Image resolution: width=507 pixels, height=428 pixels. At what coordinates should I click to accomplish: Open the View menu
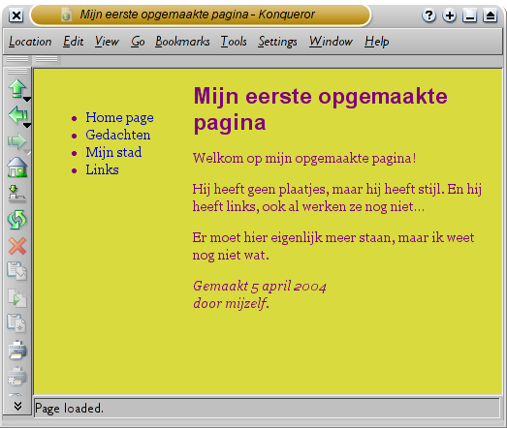(107, 42)
